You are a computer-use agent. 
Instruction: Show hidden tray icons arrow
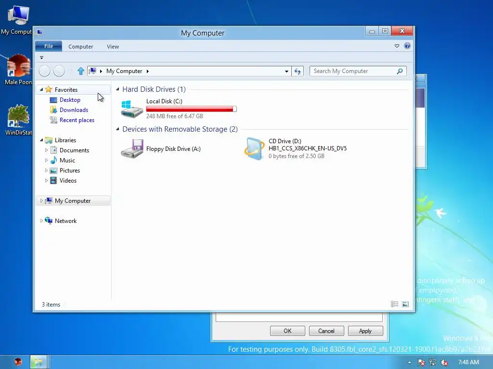coord(409,362)
